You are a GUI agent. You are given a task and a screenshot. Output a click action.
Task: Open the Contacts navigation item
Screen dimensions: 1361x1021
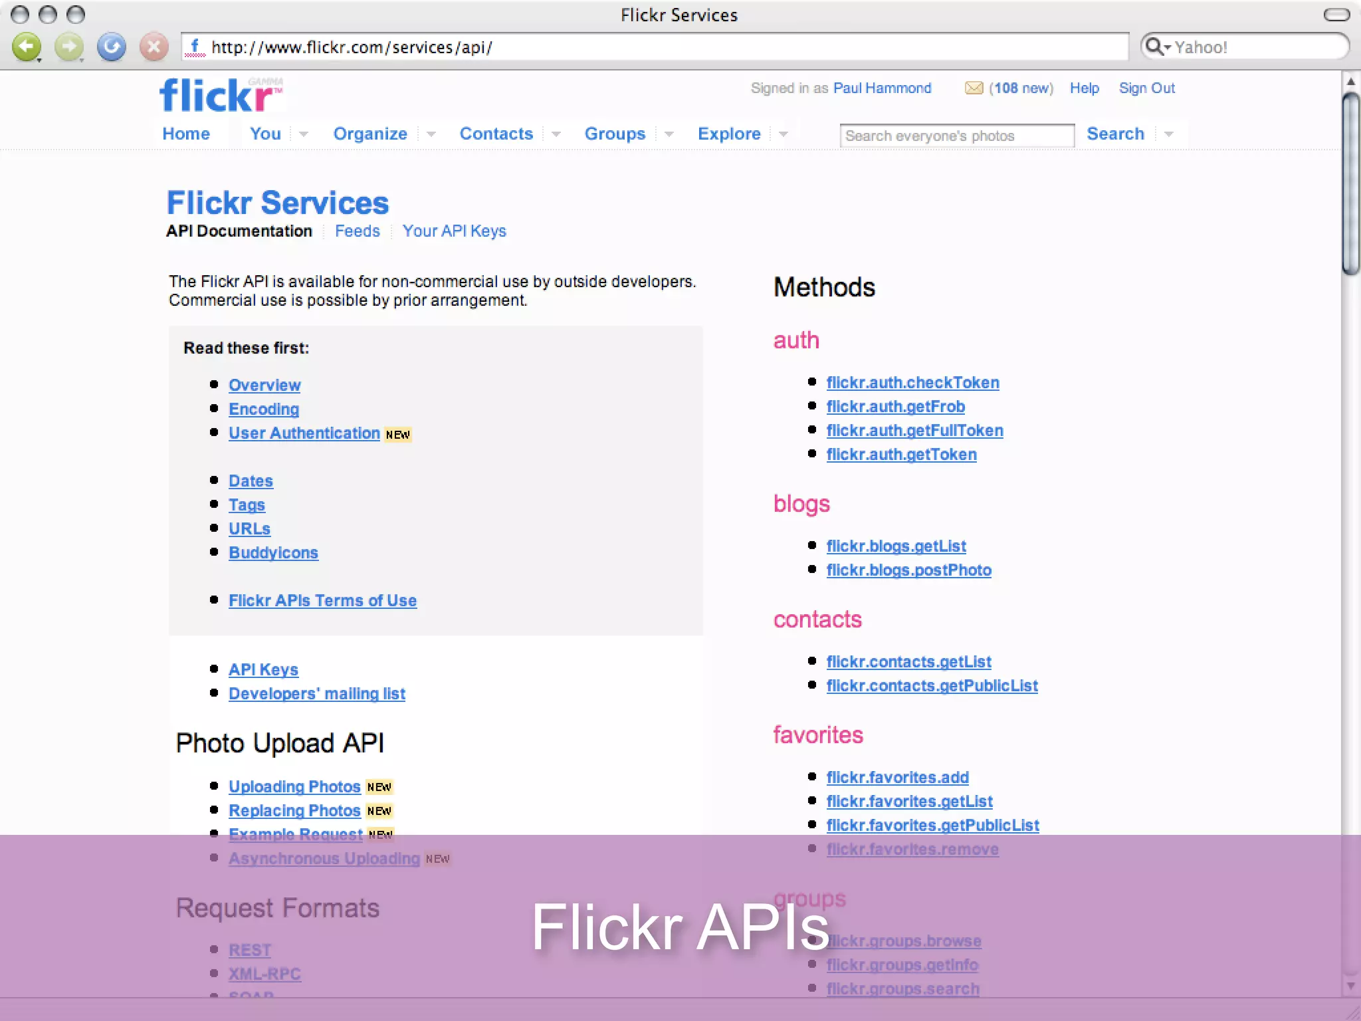(x=496, y=134)
